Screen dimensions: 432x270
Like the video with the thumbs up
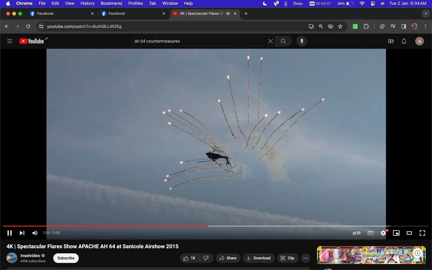(x=186, y=258)
